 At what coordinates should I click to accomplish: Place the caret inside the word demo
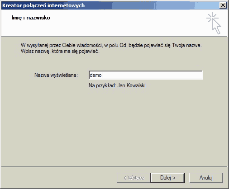coord(95,75)
